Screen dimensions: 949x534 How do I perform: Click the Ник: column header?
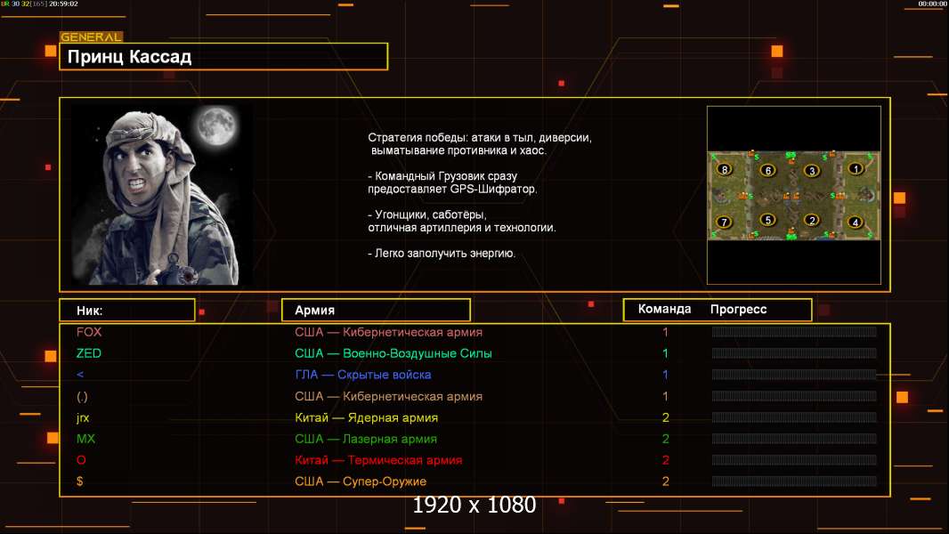tap(127, 311)
